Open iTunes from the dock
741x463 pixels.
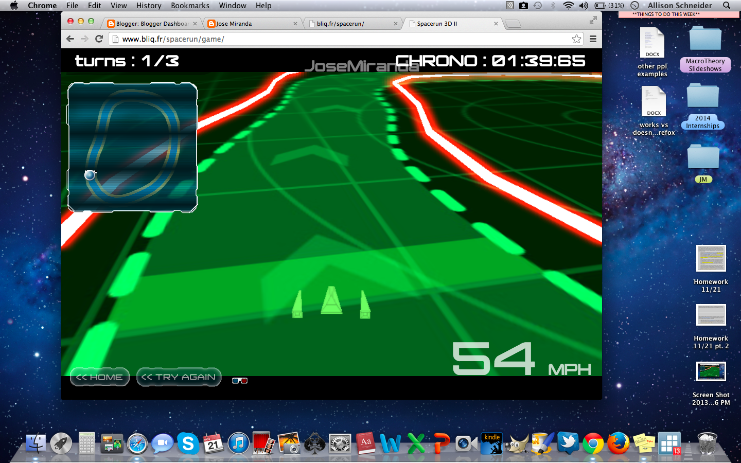coord(238,443)
